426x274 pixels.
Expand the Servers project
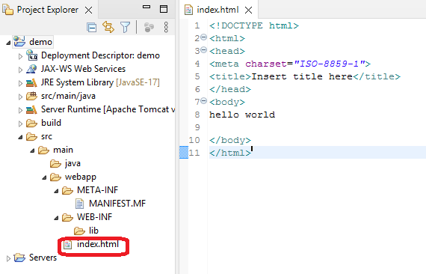[x=8, y=258]
